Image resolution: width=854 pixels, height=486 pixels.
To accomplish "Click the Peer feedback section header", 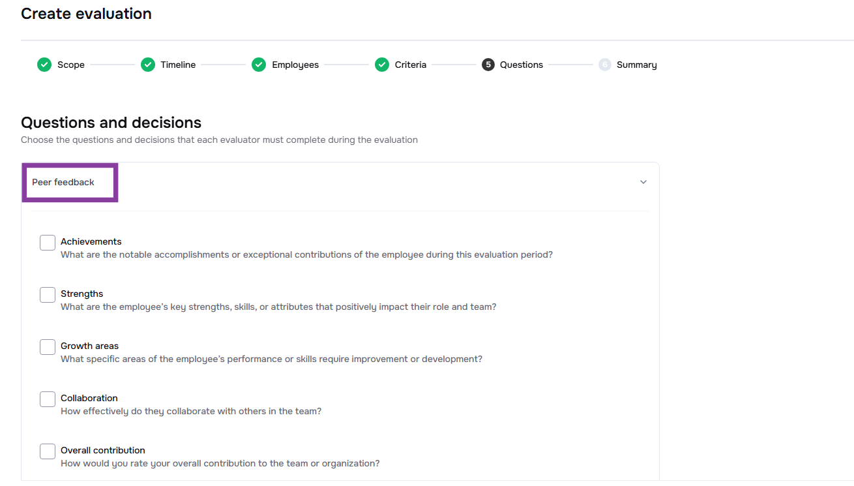I will [63, 182].
